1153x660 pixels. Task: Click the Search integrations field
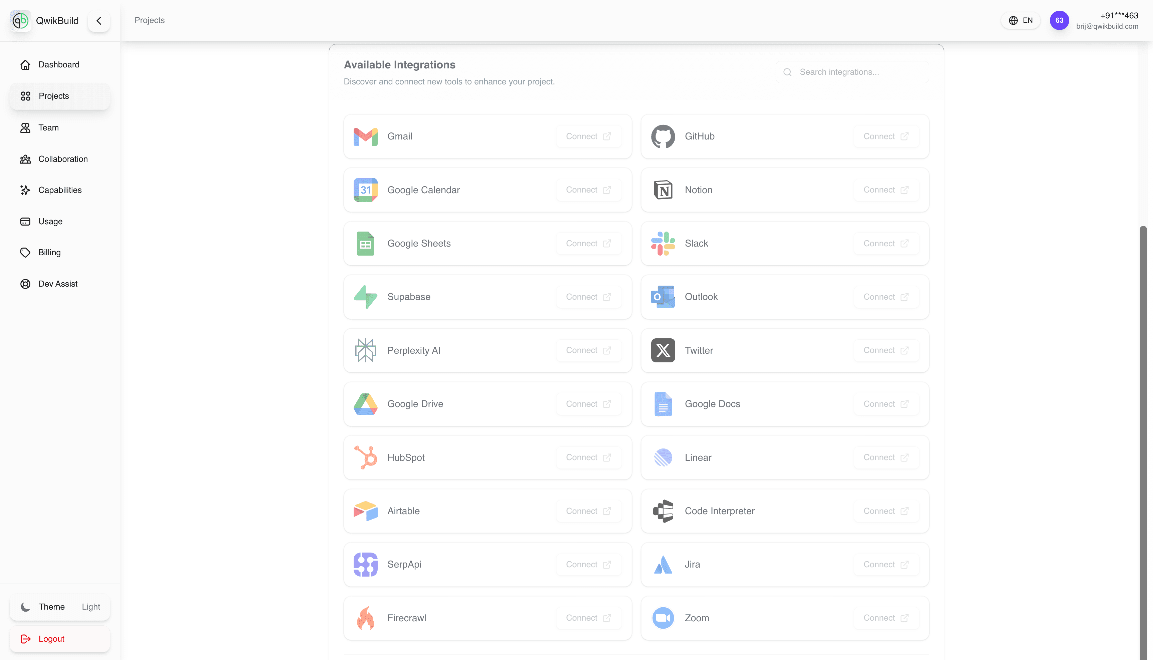[x=852, y=72]
